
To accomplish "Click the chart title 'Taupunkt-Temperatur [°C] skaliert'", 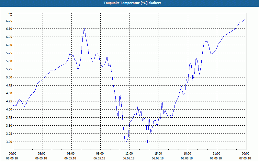I will (x=132, y=3).
